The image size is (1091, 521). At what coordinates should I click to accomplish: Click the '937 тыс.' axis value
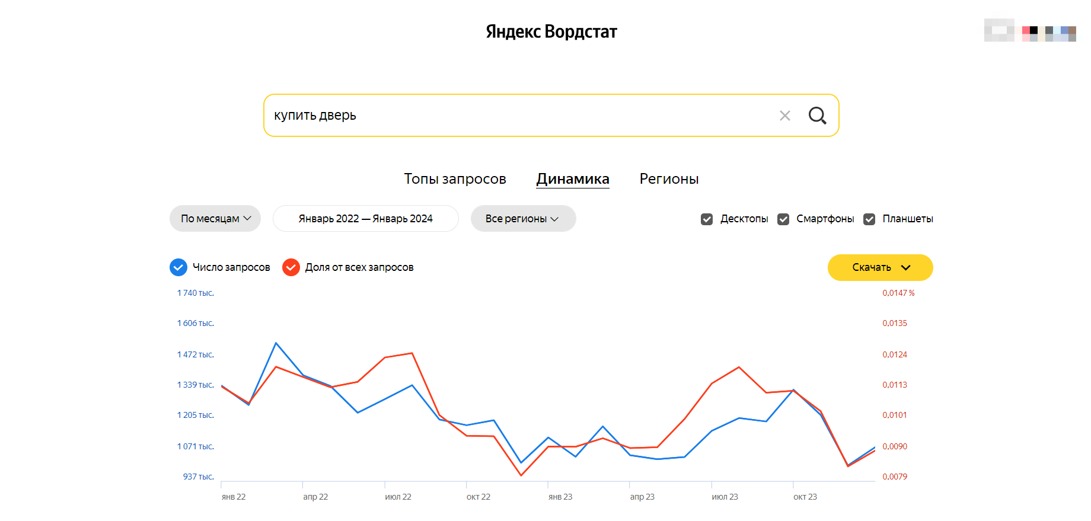tap(199, 477)
